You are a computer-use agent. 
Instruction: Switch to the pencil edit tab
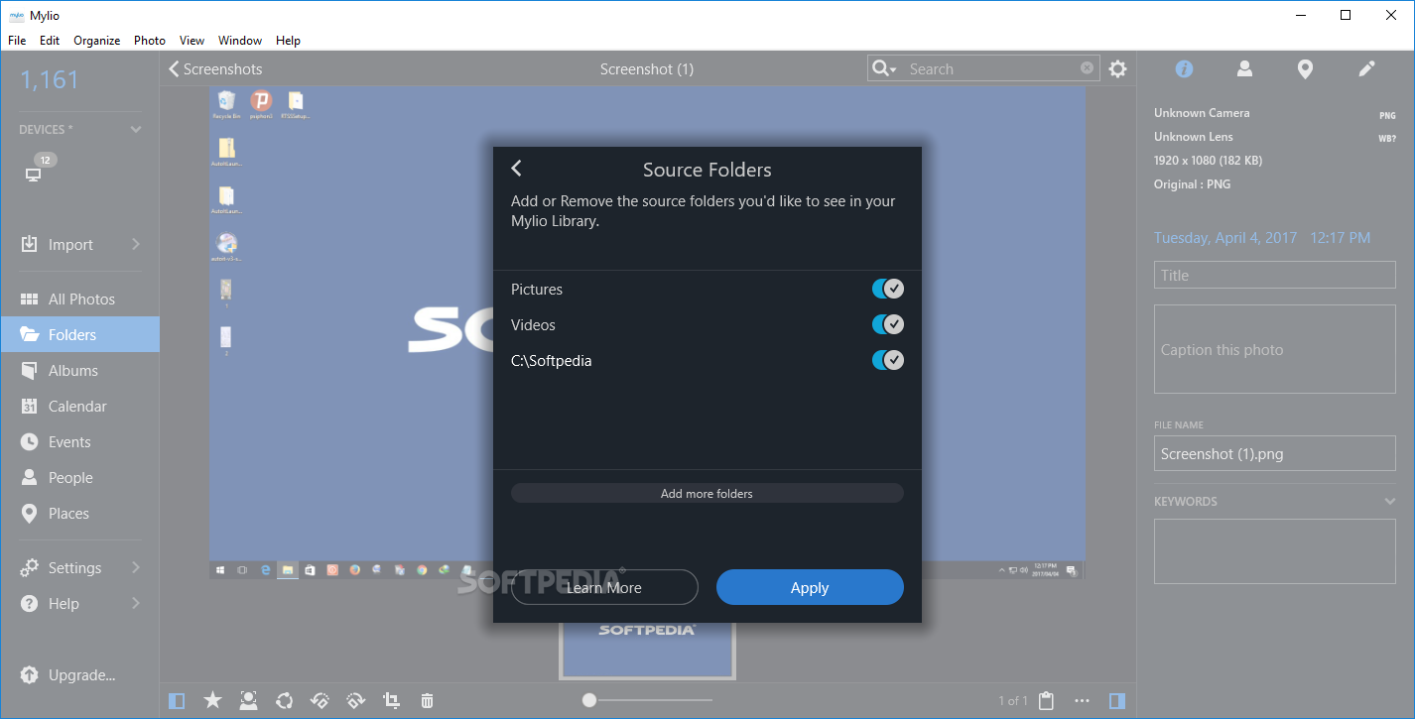click(x=1366, y=68)
